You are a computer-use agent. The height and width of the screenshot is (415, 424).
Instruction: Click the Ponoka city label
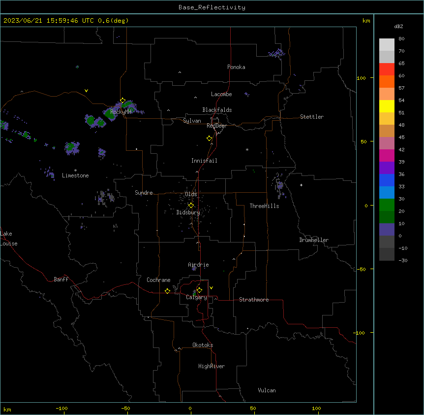[236, 67]
